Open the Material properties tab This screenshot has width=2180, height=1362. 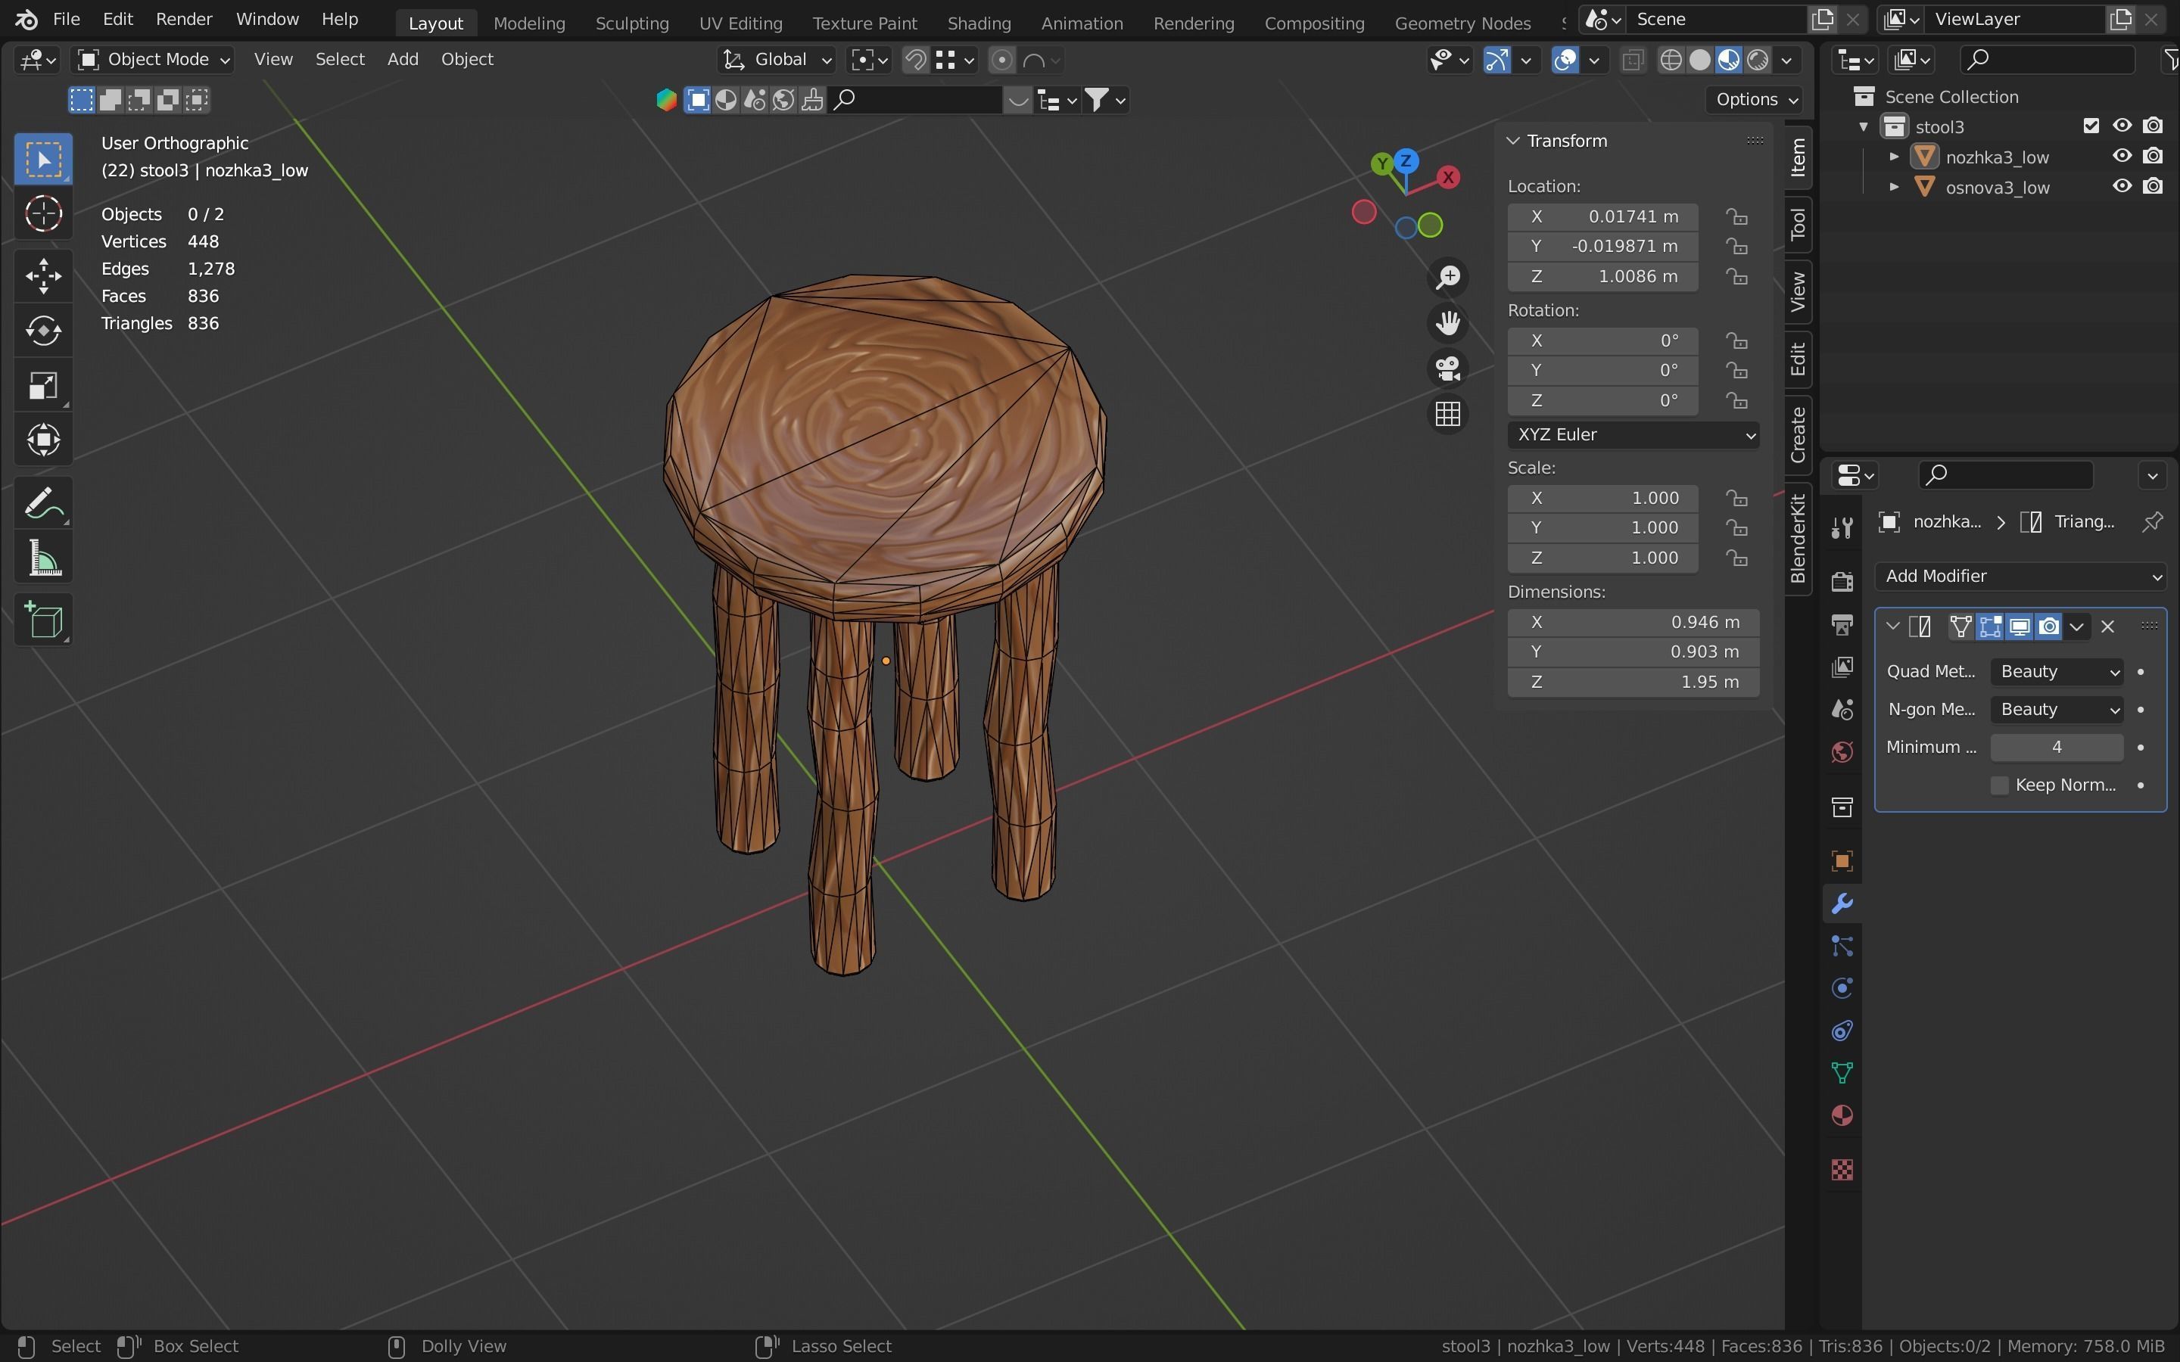[1842, 1115]
